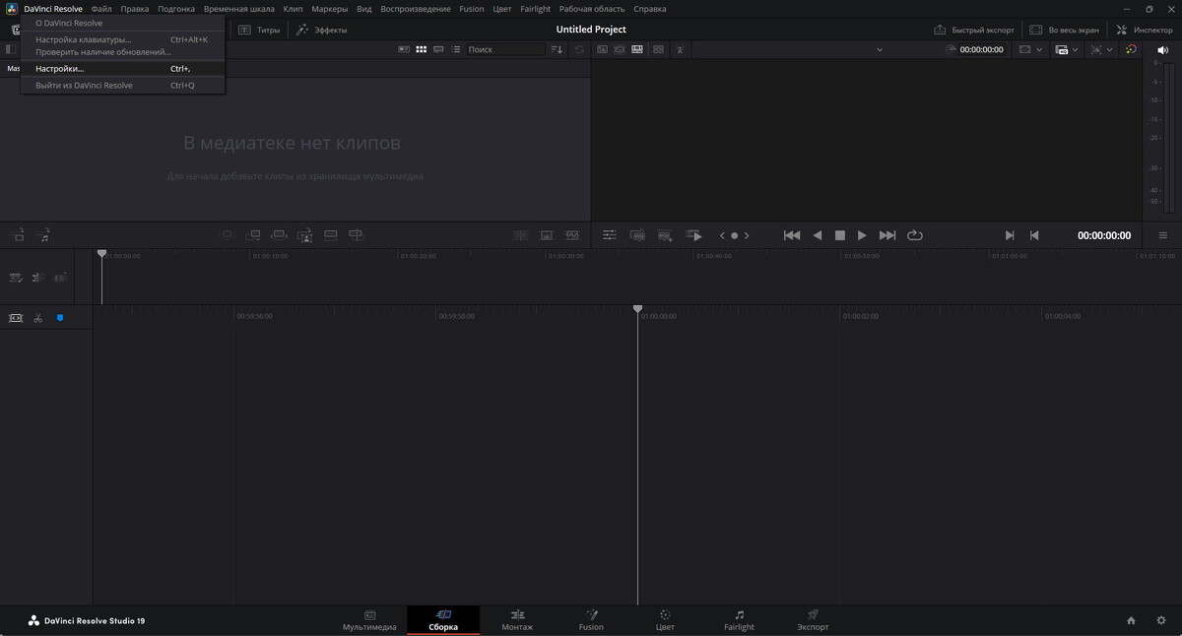Stop playback in the viewer

pos(840,235)
